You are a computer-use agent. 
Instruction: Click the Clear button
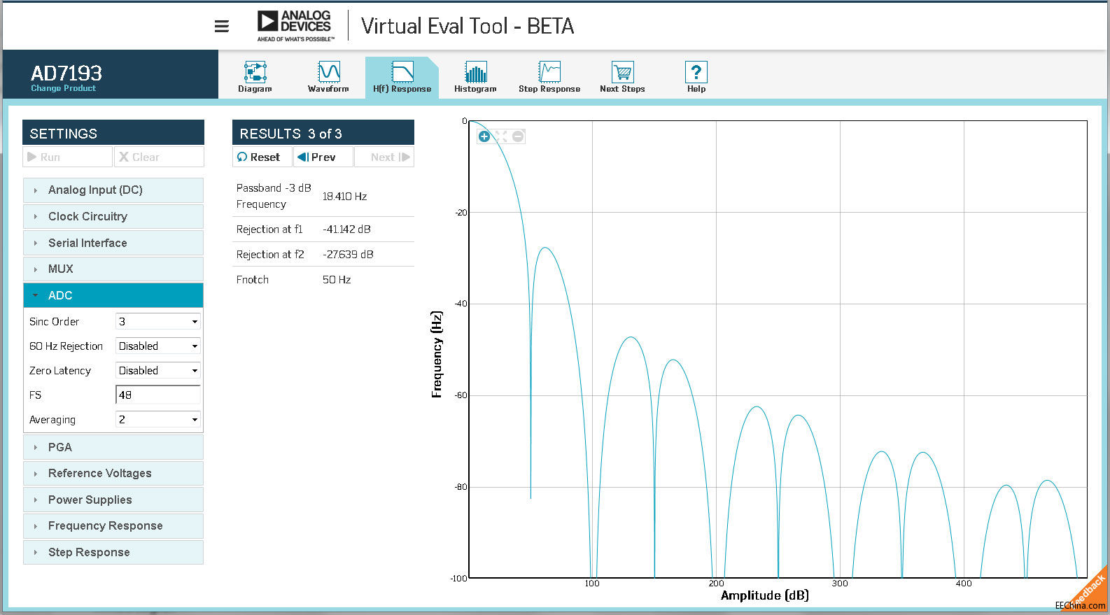click(159, 157)
